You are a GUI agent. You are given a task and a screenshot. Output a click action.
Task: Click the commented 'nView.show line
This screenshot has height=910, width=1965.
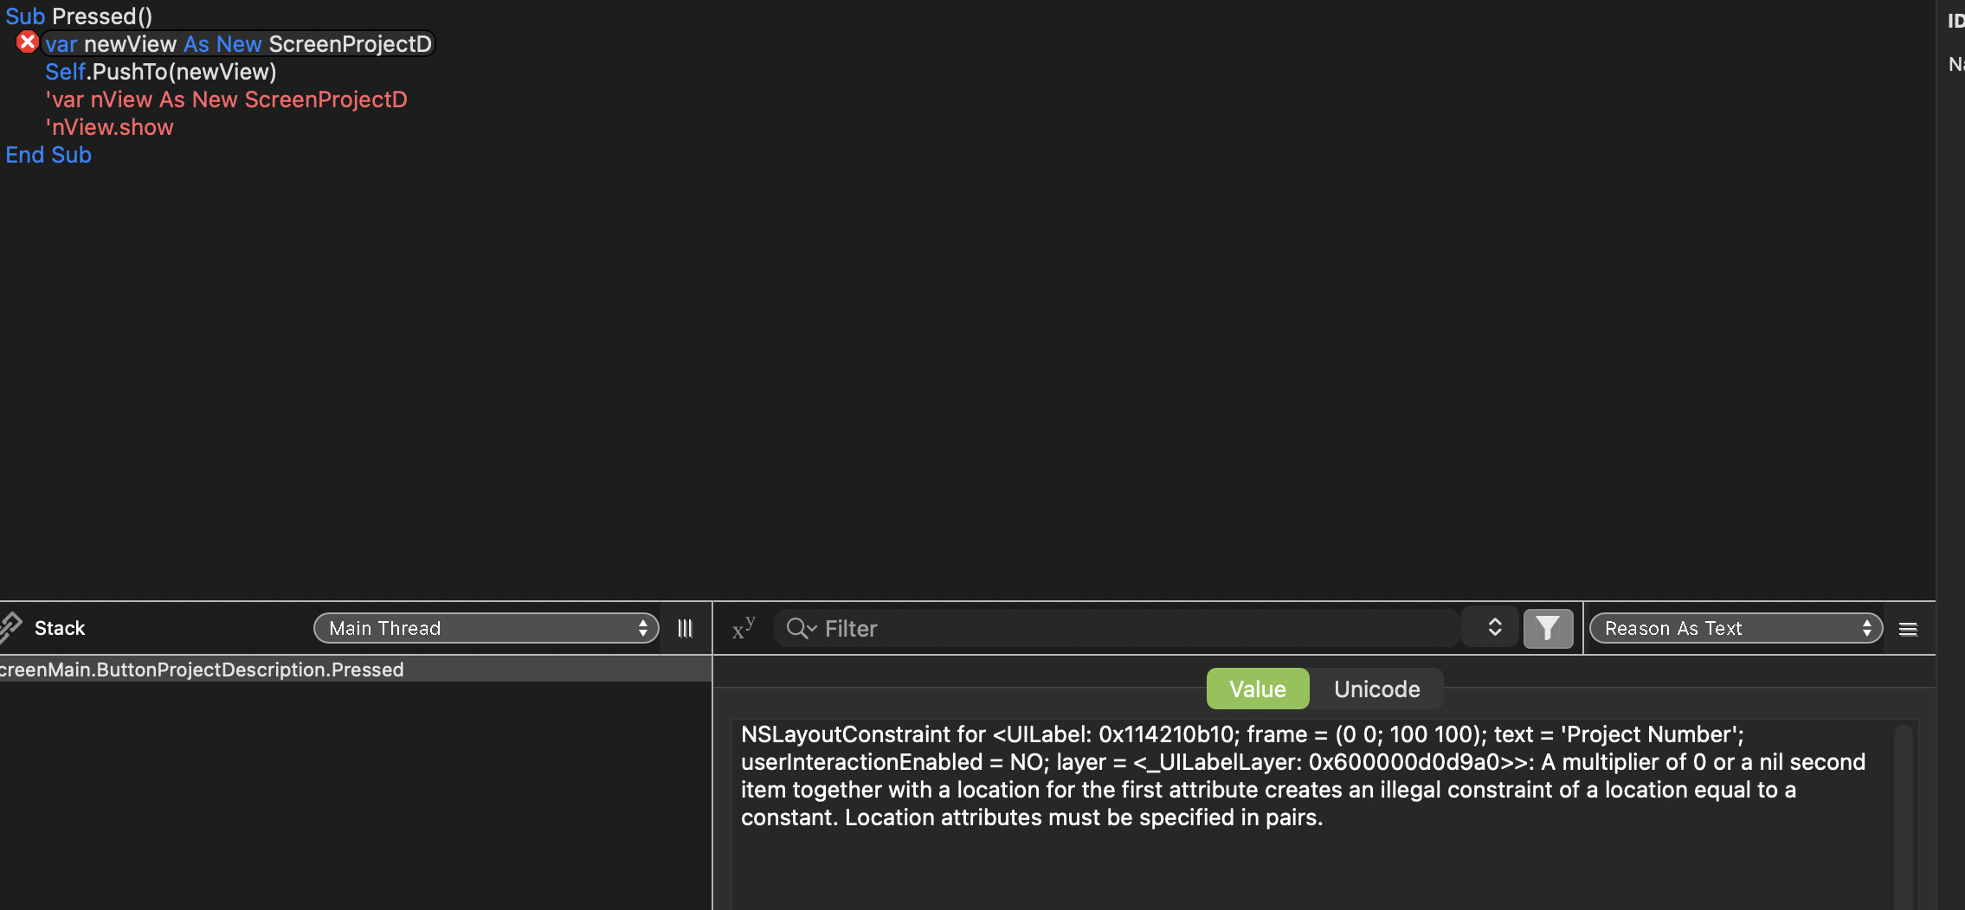click(109, 127)
